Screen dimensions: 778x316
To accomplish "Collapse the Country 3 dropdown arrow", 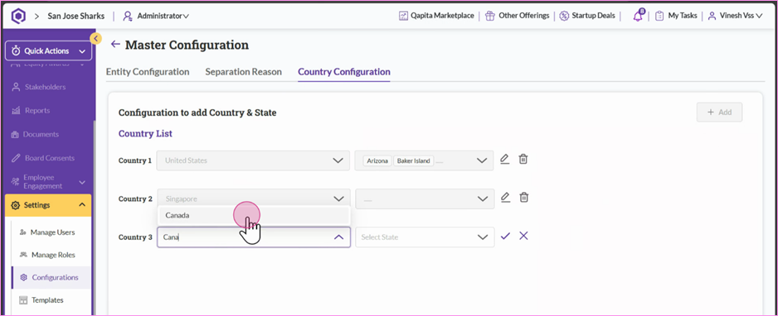I will (339, 237).
